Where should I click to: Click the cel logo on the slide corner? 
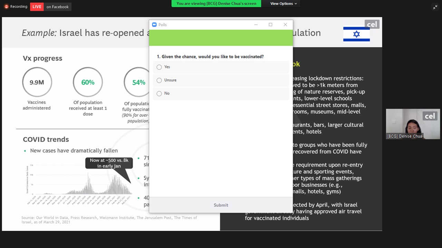tap(372, 24)
